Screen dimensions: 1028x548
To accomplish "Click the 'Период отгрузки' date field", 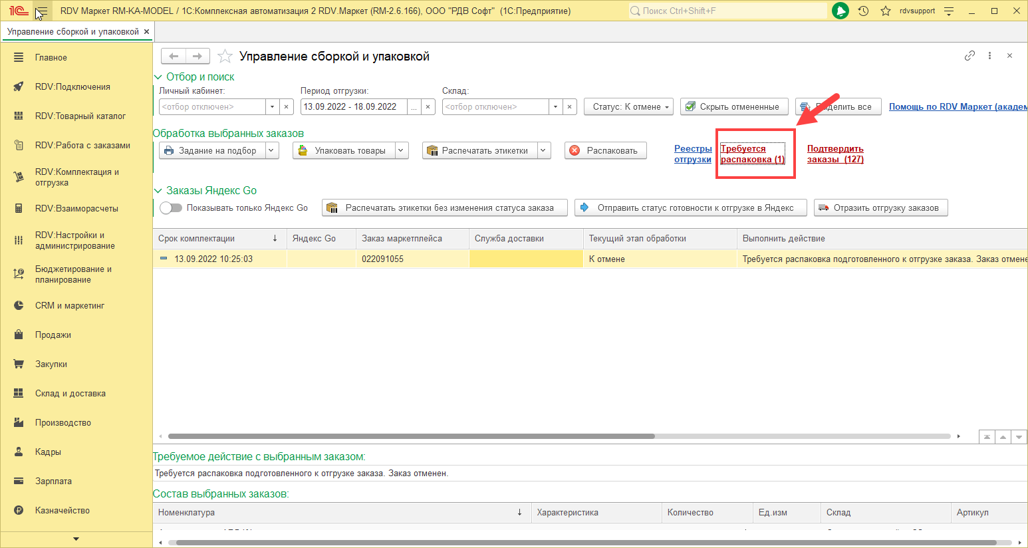I will pyautogui.click(x=354, y=107).
